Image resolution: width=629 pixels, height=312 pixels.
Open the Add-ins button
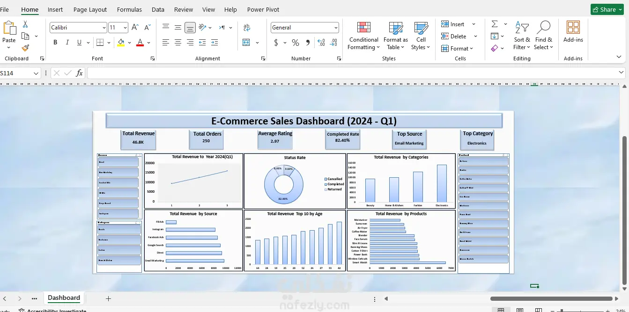(573, 32)
